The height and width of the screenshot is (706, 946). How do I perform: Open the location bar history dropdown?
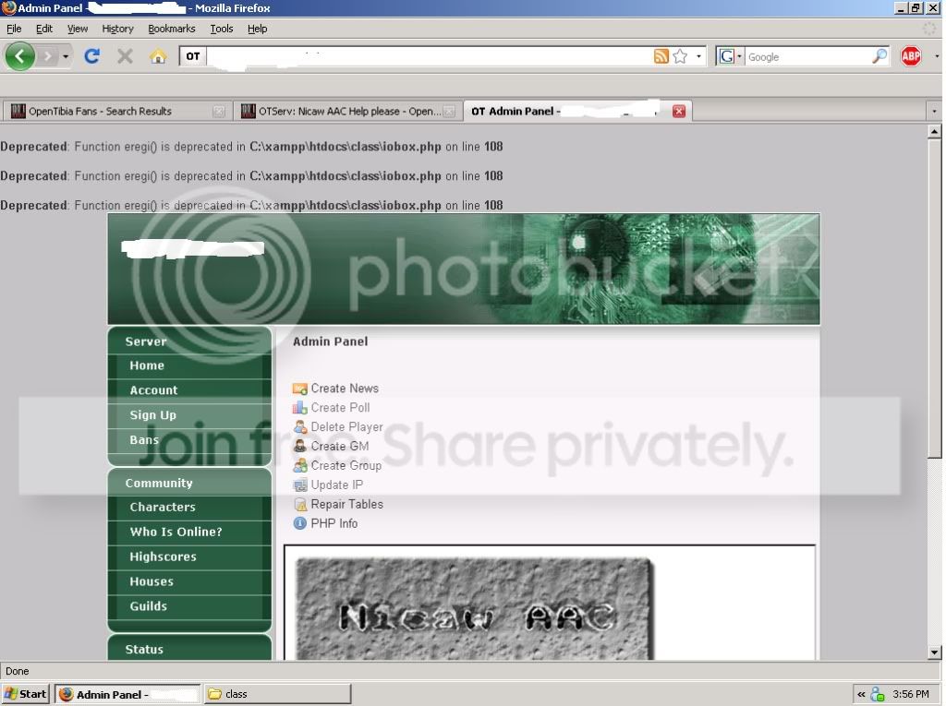698,56
